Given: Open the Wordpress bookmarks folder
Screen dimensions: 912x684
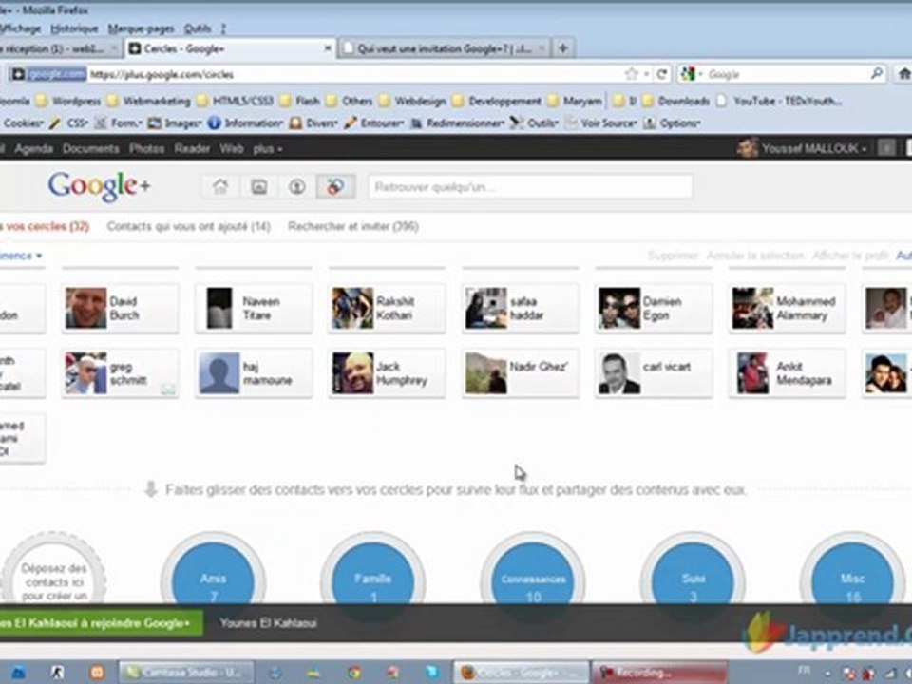Looking at the screenshot, I should click(68, 102).
